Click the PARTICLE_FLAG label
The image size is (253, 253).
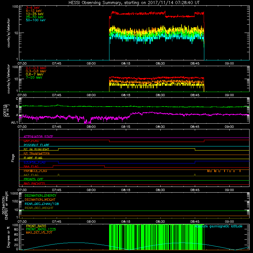tap(35, 171)
